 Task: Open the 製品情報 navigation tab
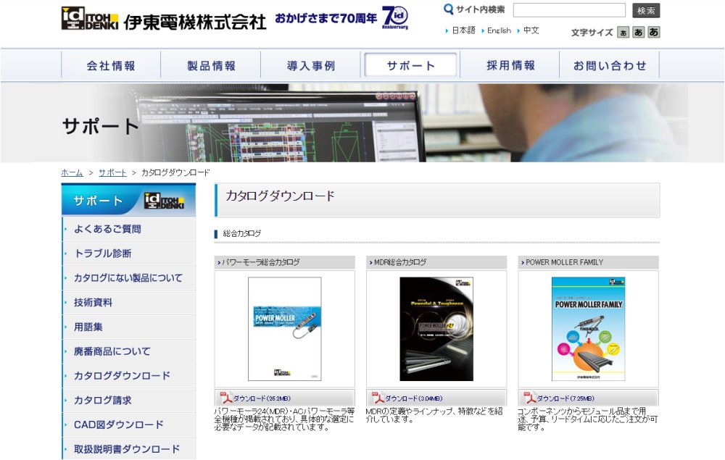(211, 65)
